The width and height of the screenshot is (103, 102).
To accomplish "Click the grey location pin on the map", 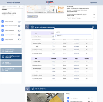I will (53, 10).
